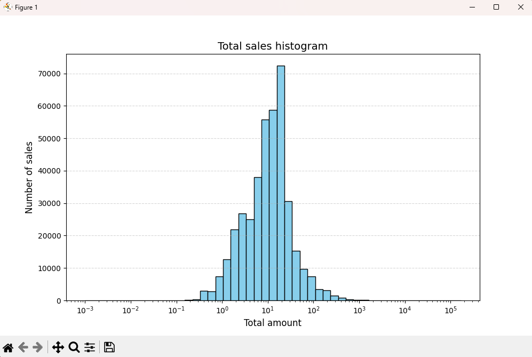Click the 50000 y-axis tick label
Image resolution: width=532 pixels, height=357 pixels.
click(x=49, y=139)
